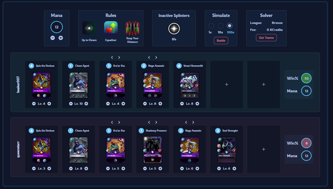The image size is (333, 189).
Task: Open queenstarr's Quix the Devious card
Action: (42, 150)
